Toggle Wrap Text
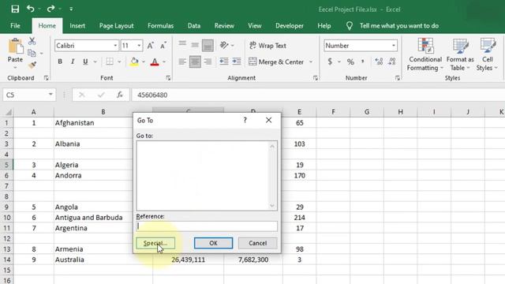505x284 pixels. click(x=267, y=46)
